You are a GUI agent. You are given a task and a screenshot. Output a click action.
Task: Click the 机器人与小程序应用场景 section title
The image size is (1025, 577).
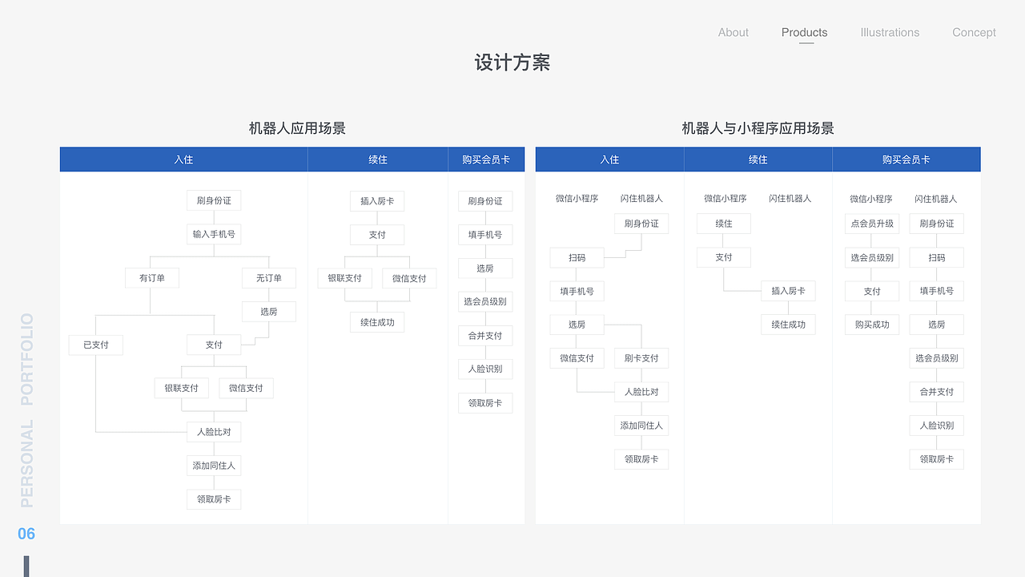coord(758,128)
